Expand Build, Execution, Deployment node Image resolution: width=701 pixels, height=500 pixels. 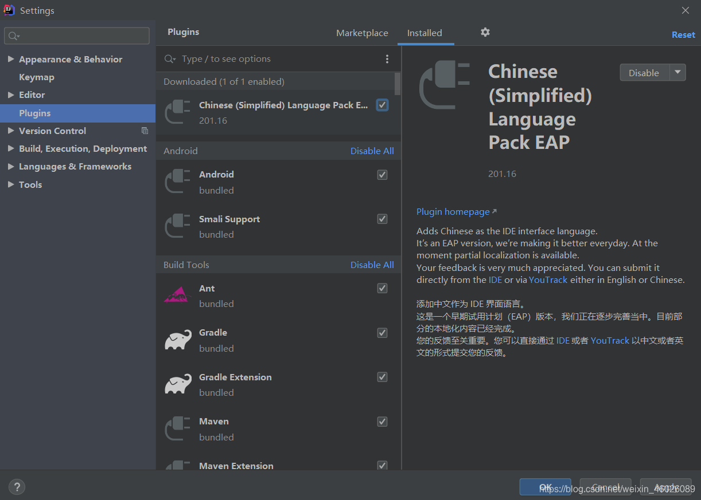[10, 148]
